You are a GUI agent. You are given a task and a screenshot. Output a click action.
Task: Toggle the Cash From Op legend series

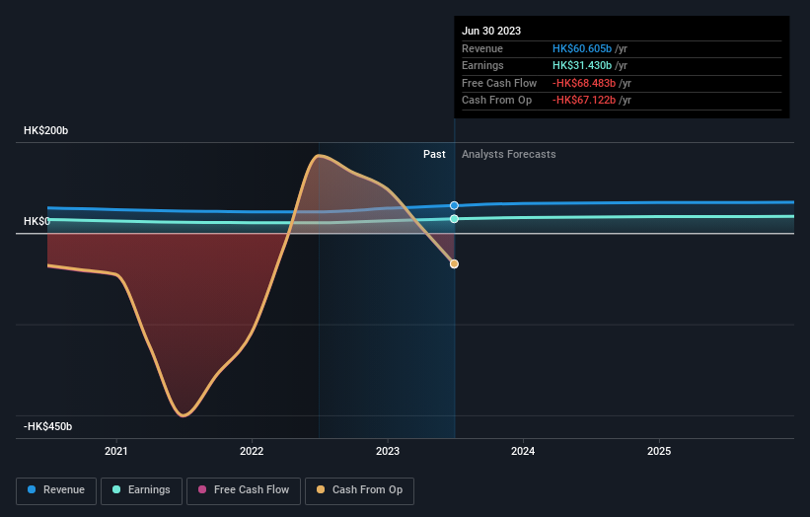359,490
